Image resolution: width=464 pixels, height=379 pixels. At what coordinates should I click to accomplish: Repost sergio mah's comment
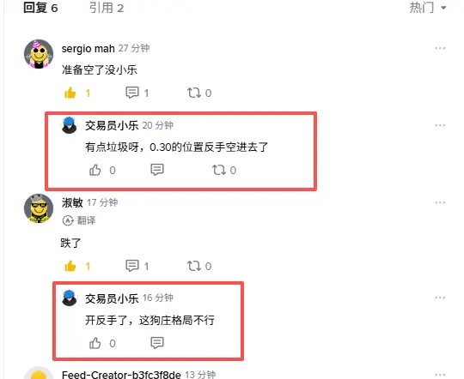pos(194,93)
